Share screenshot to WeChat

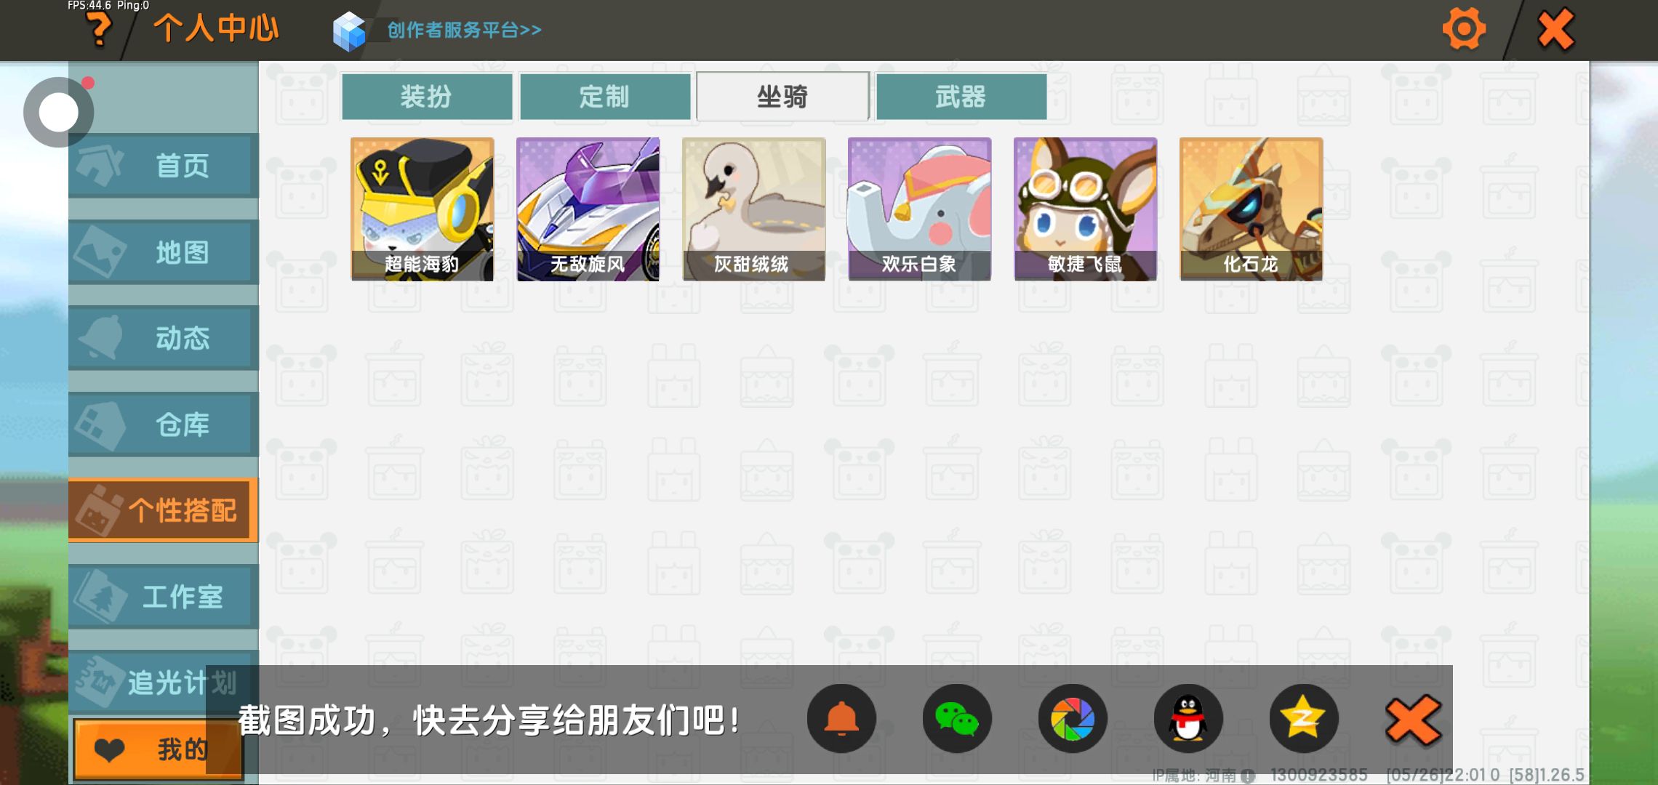pyautogui.click(x=957, y=719)
